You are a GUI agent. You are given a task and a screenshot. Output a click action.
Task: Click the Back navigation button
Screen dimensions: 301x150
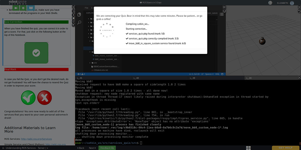pos(81,148)
